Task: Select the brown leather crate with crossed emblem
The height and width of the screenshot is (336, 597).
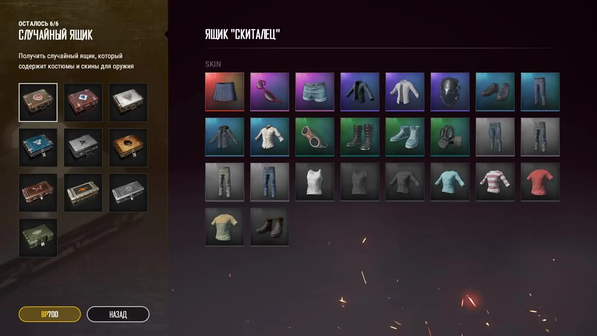Action: (x=38, y=193)
